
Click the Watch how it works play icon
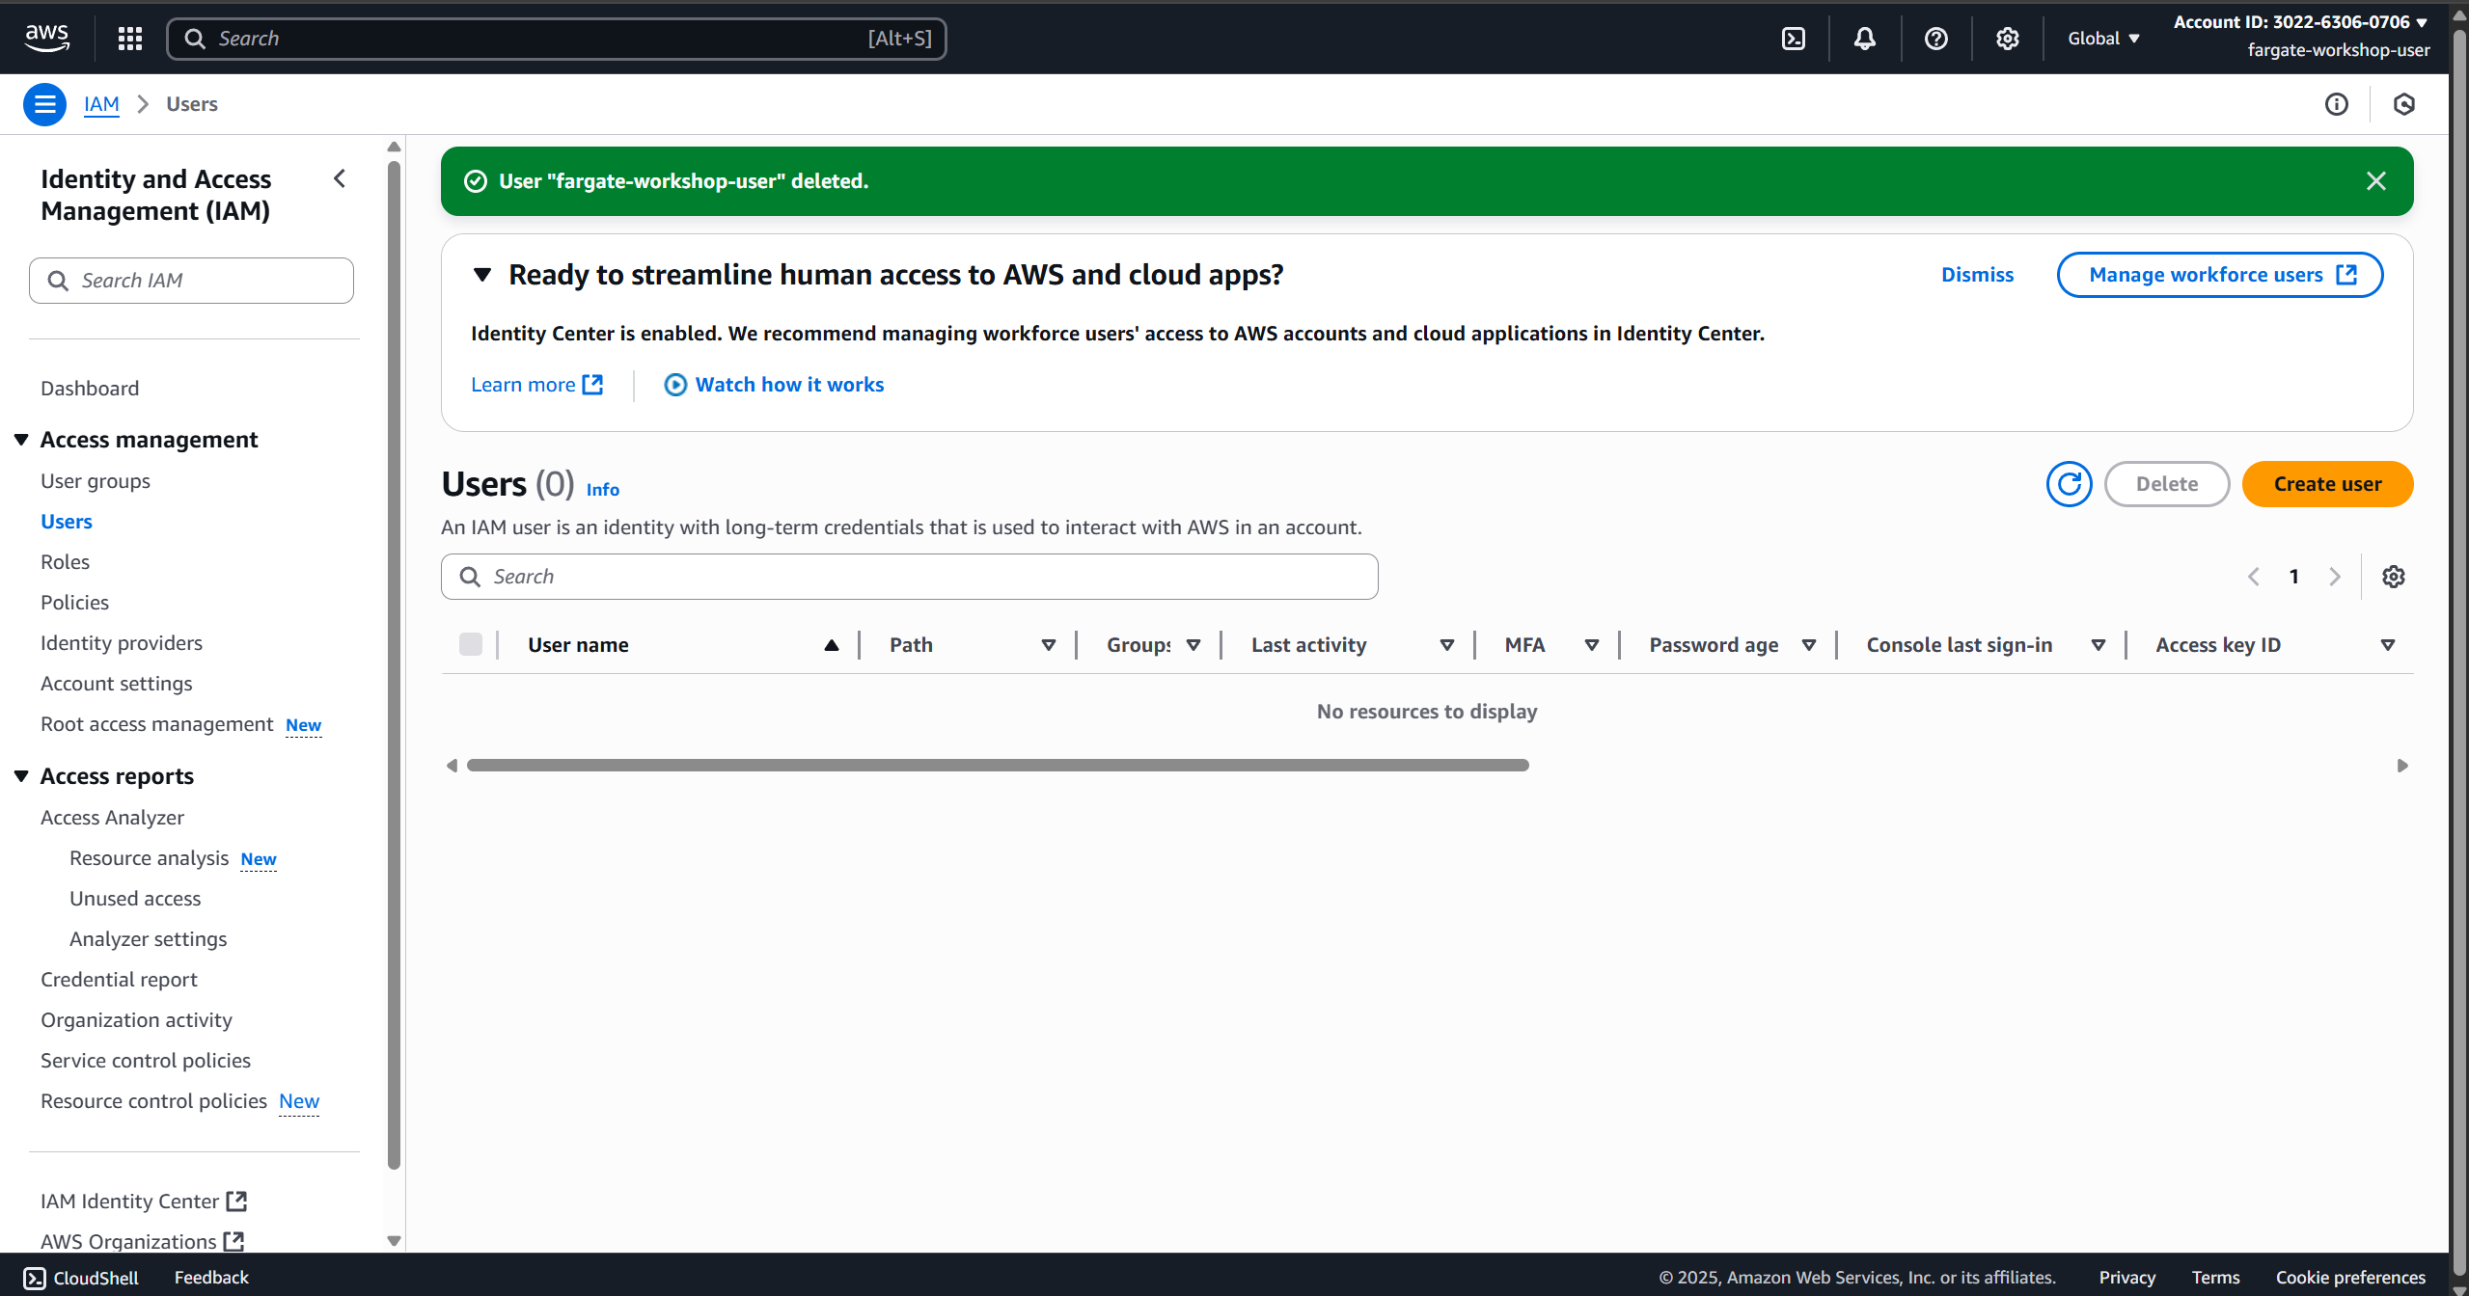coord(675,385)
